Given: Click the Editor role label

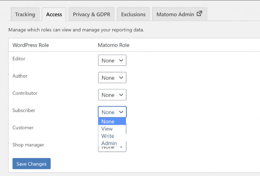Looking at the screenshot, I should 19,59.
